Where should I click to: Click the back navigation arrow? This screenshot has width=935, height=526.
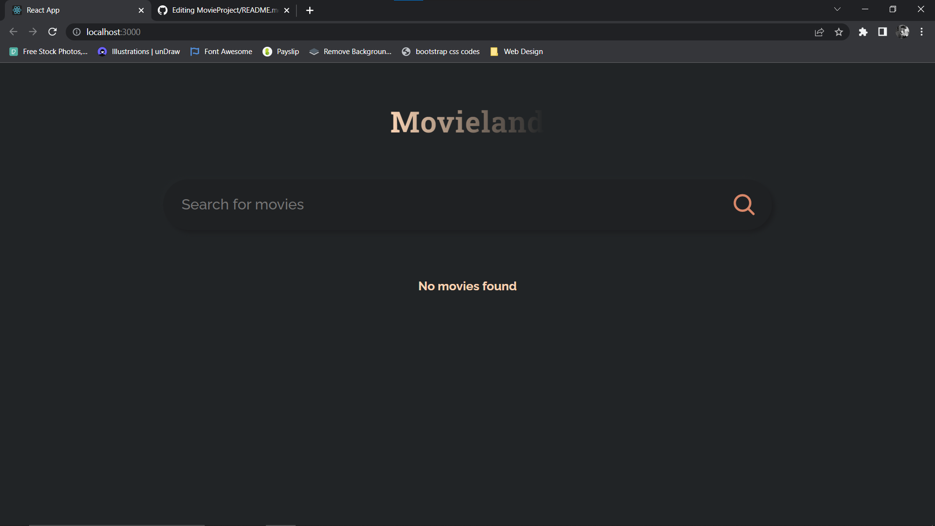click(13, 32)
